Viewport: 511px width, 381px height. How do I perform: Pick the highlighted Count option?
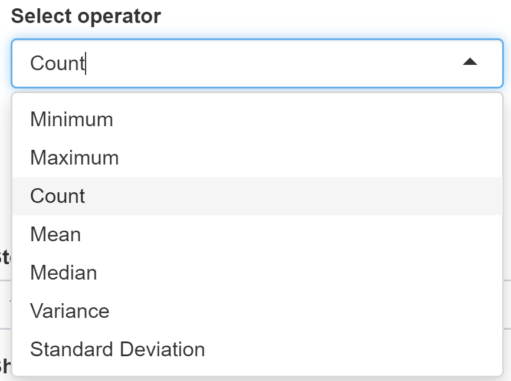click(x=58, y=196)
